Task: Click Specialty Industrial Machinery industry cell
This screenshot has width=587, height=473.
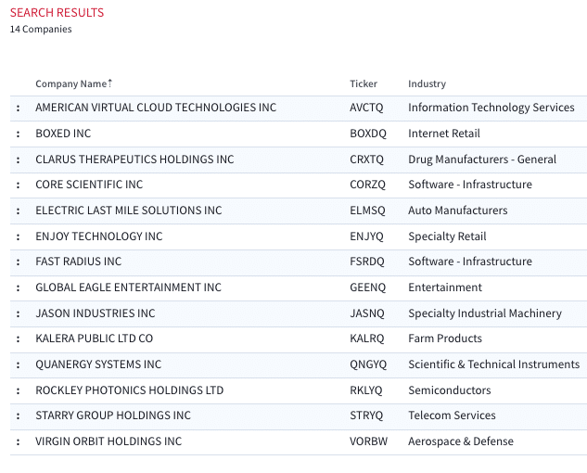Action: click(485, 313)
